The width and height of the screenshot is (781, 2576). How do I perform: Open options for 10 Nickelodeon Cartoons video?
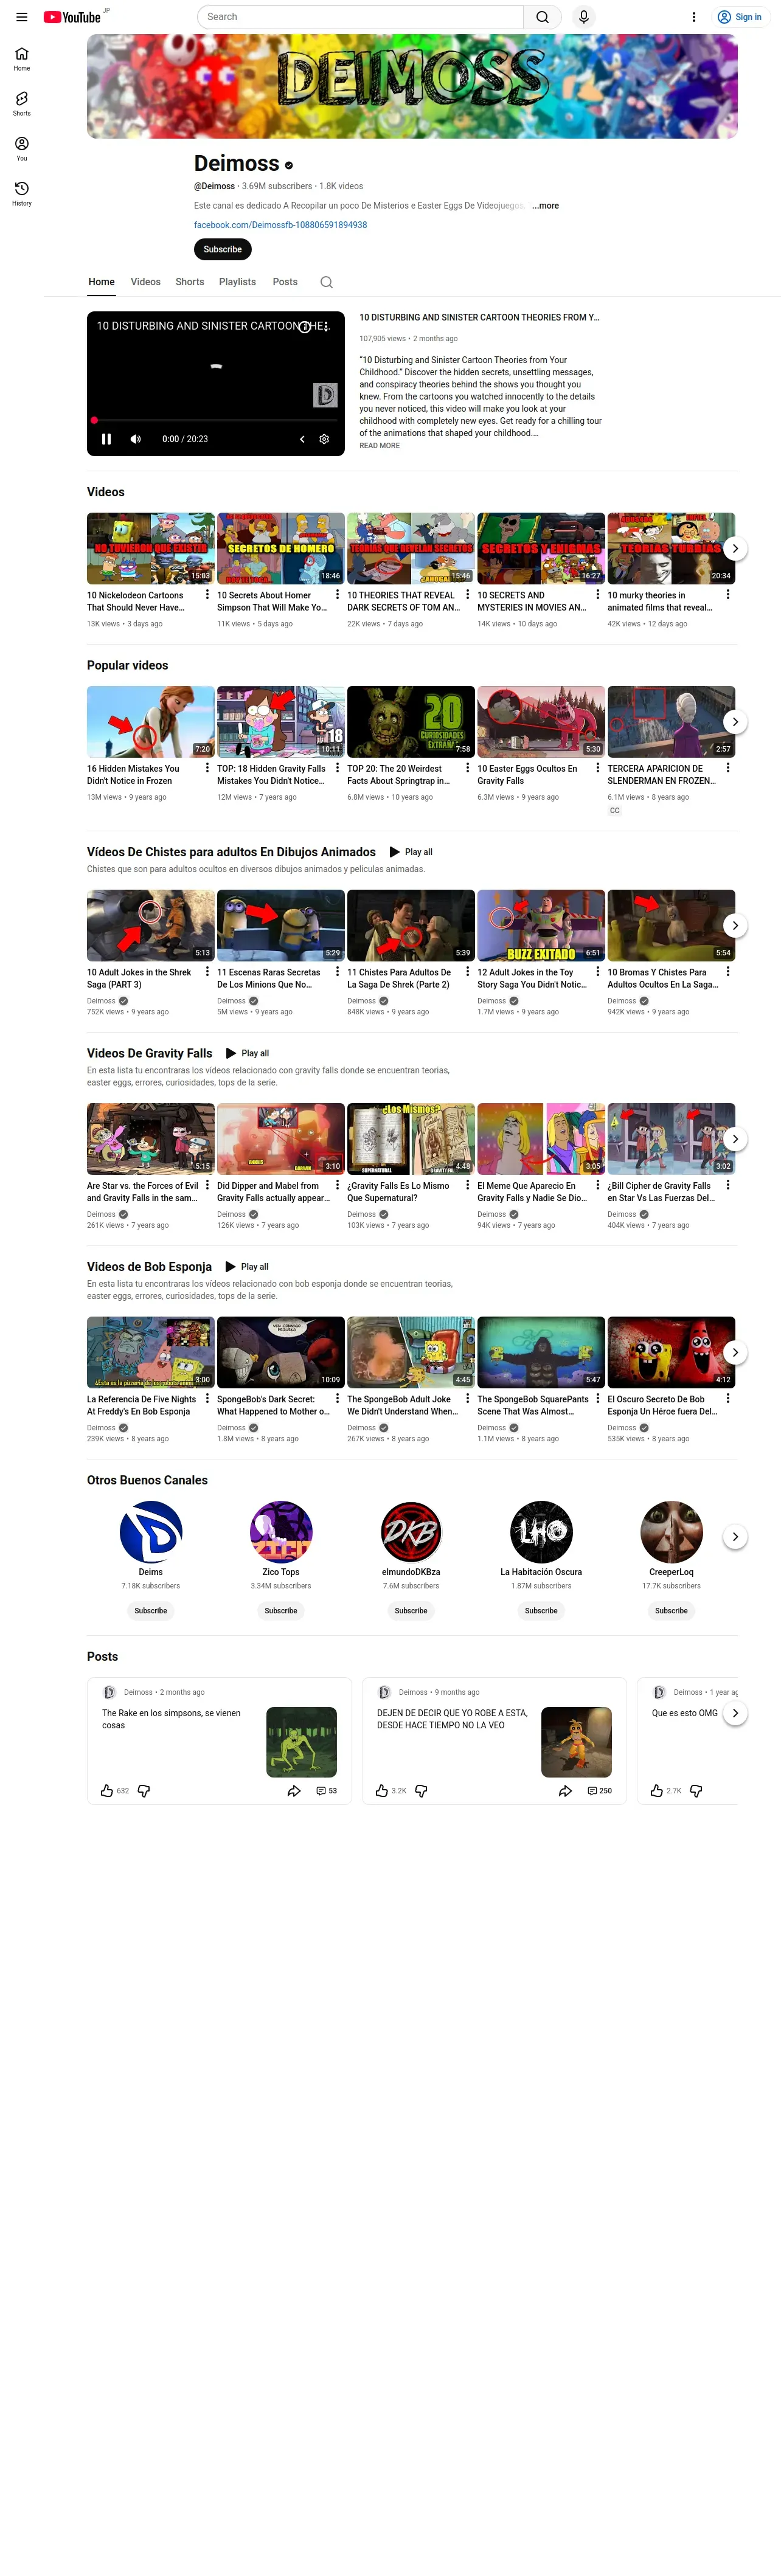(x=207, y=594)
